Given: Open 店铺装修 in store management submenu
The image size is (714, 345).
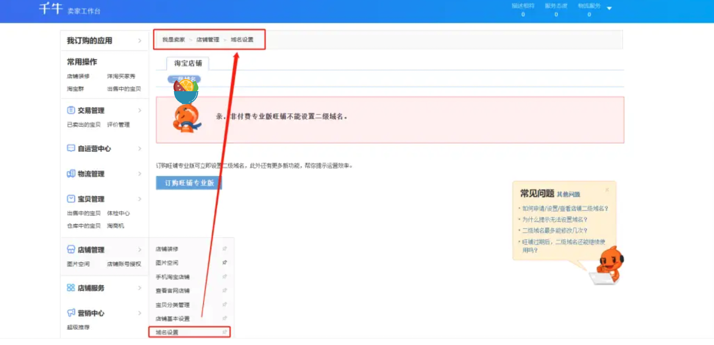Looking at the screenshot, I should pyautogui.click(x=167, y=249).
